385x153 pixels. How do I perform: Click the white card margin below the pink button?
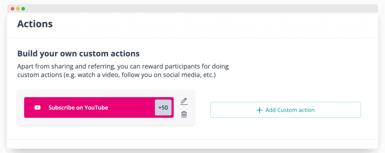coord(98,121)
